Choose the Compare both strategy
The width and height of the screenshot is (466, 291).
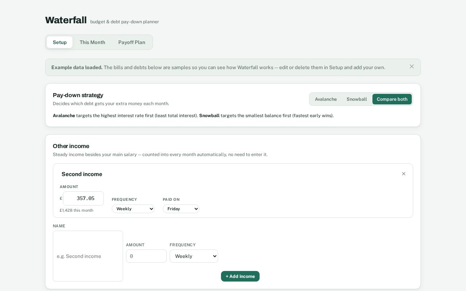392,99
